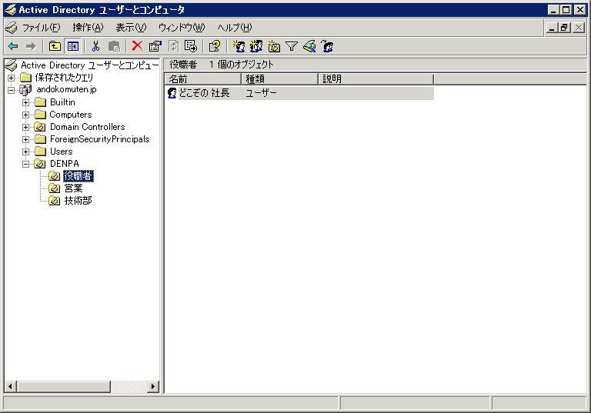Go up one level with folder-up icon
The width and height of the screenshot is (591, 413).
pos(55,46)
